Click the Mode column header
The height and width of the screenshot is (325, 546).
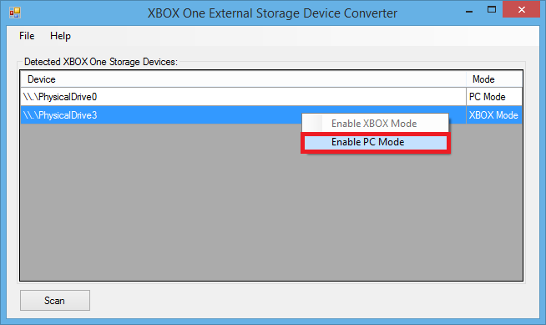click(494, 79)
